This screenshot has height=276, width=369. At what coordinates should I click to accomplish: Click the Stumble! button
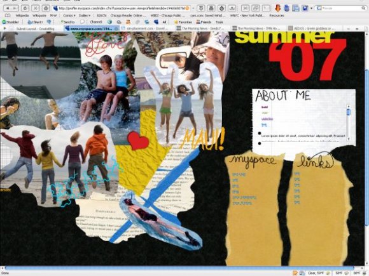(10, 22)
